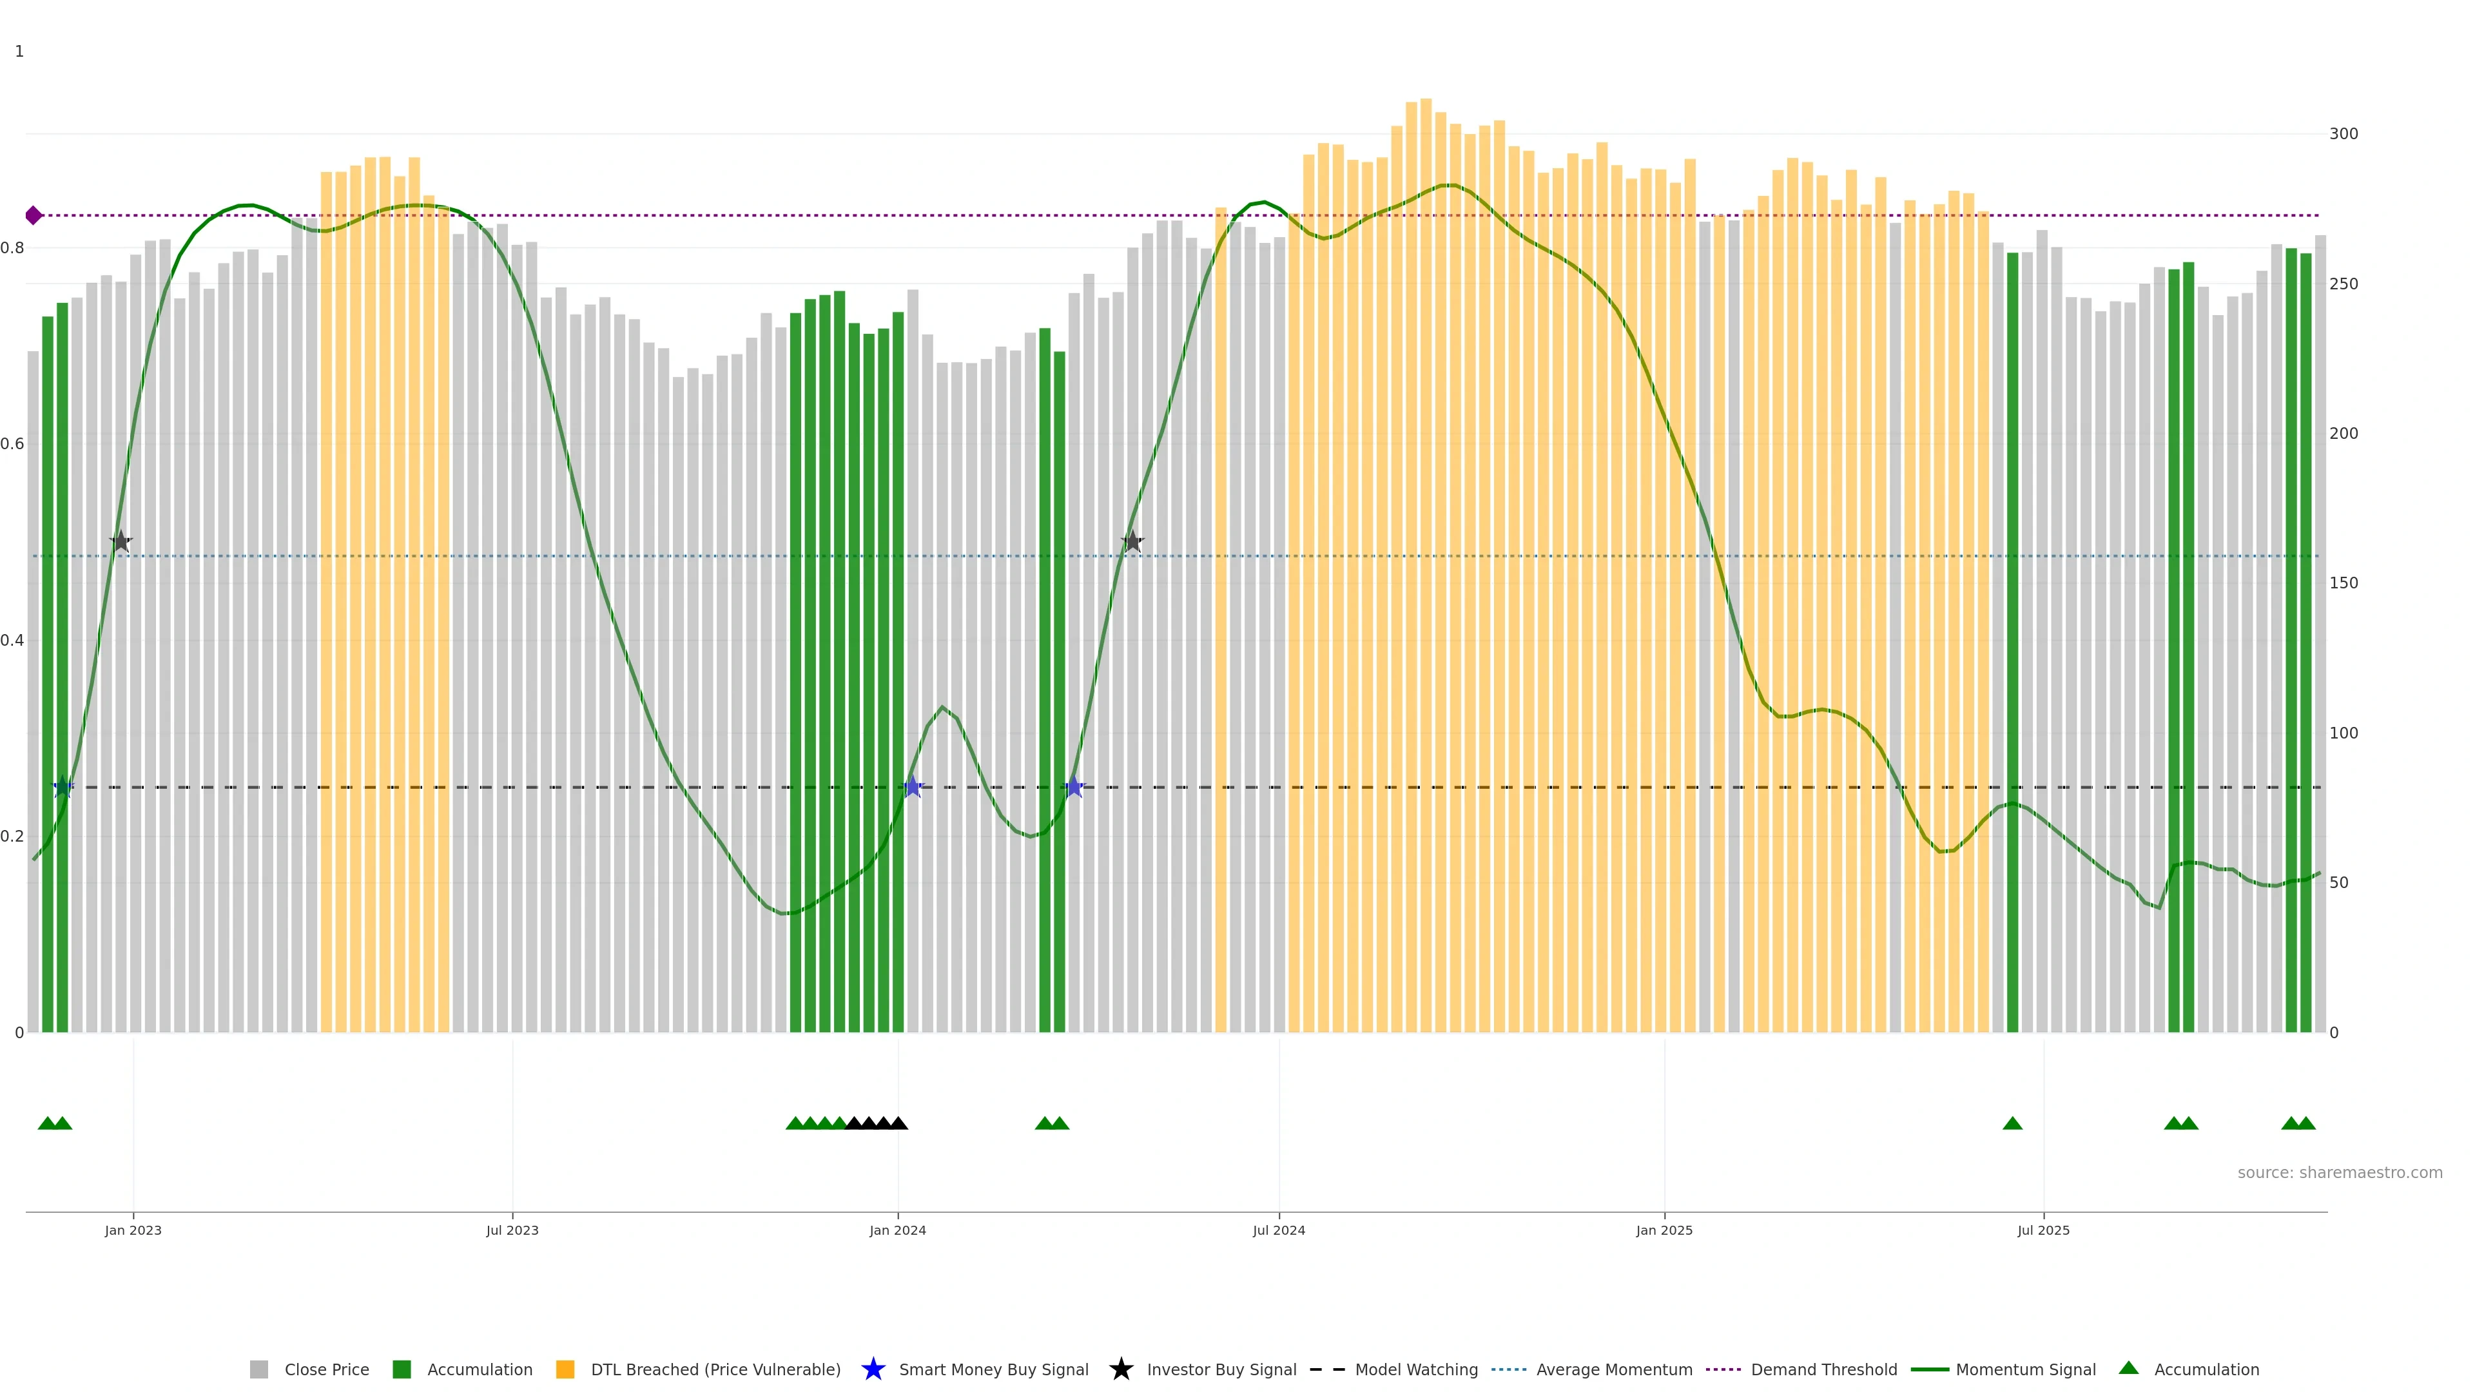Click the black Investor Buy star near Jan 2023
The height and width of the screenshot is (1392, 2475).
click(120, 542)
